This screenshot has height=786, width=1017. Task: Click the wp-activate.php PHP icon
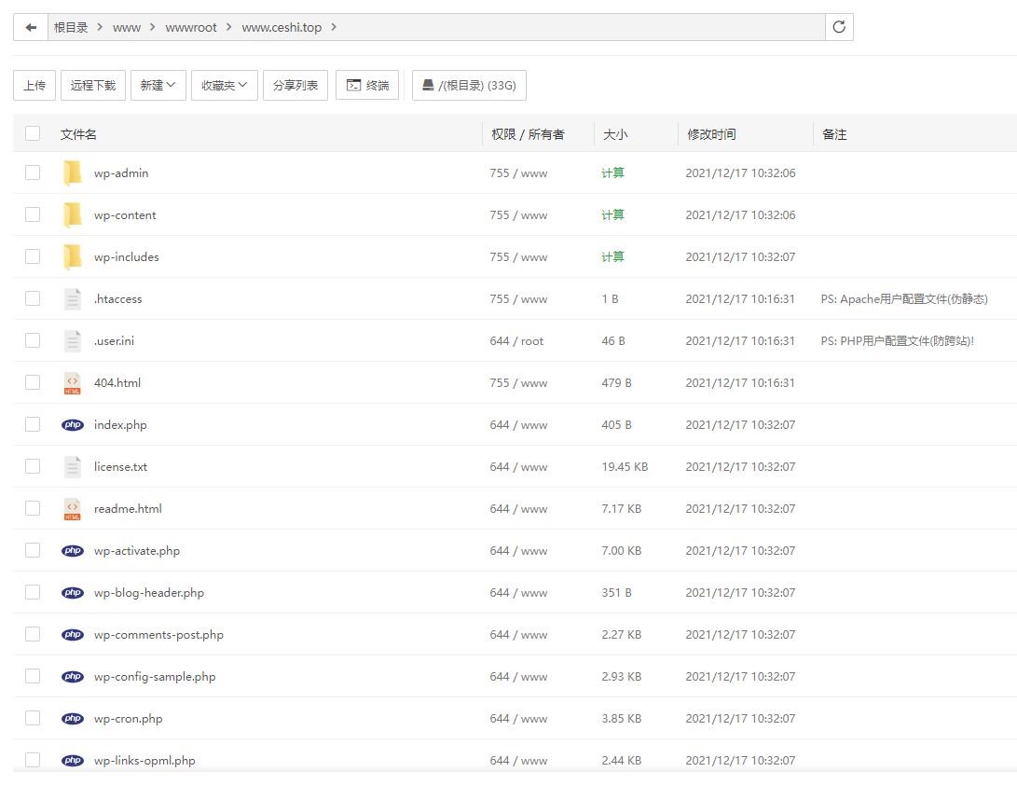pos(73,551)
